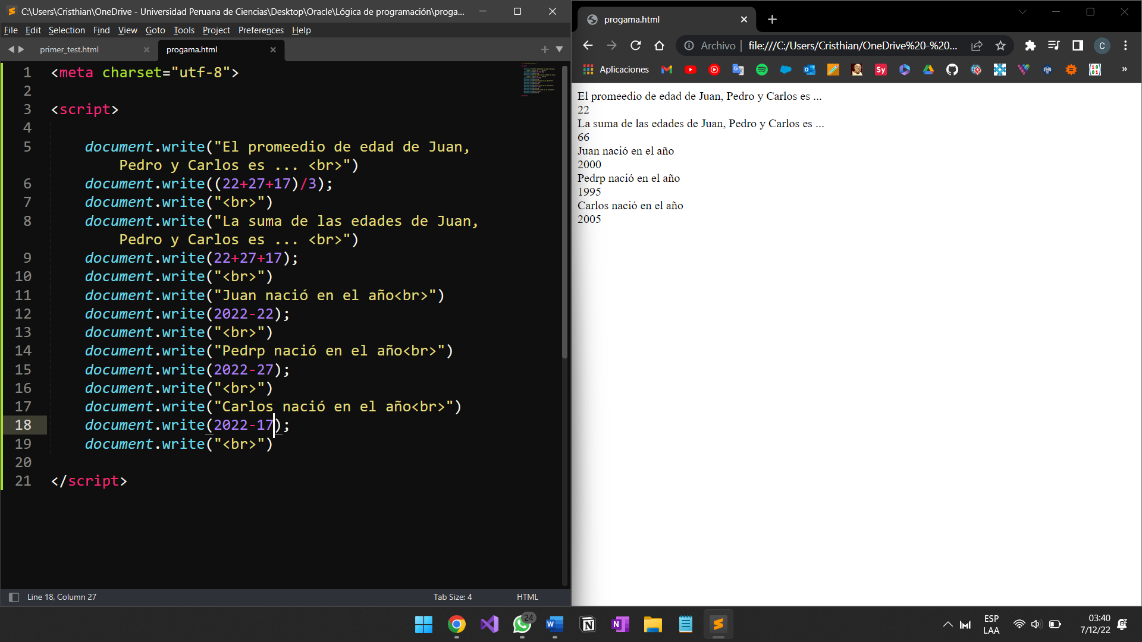This screenshot has width=1142, height=642.
Task: Open the Spotify bookmark
Action: (762, 70)
